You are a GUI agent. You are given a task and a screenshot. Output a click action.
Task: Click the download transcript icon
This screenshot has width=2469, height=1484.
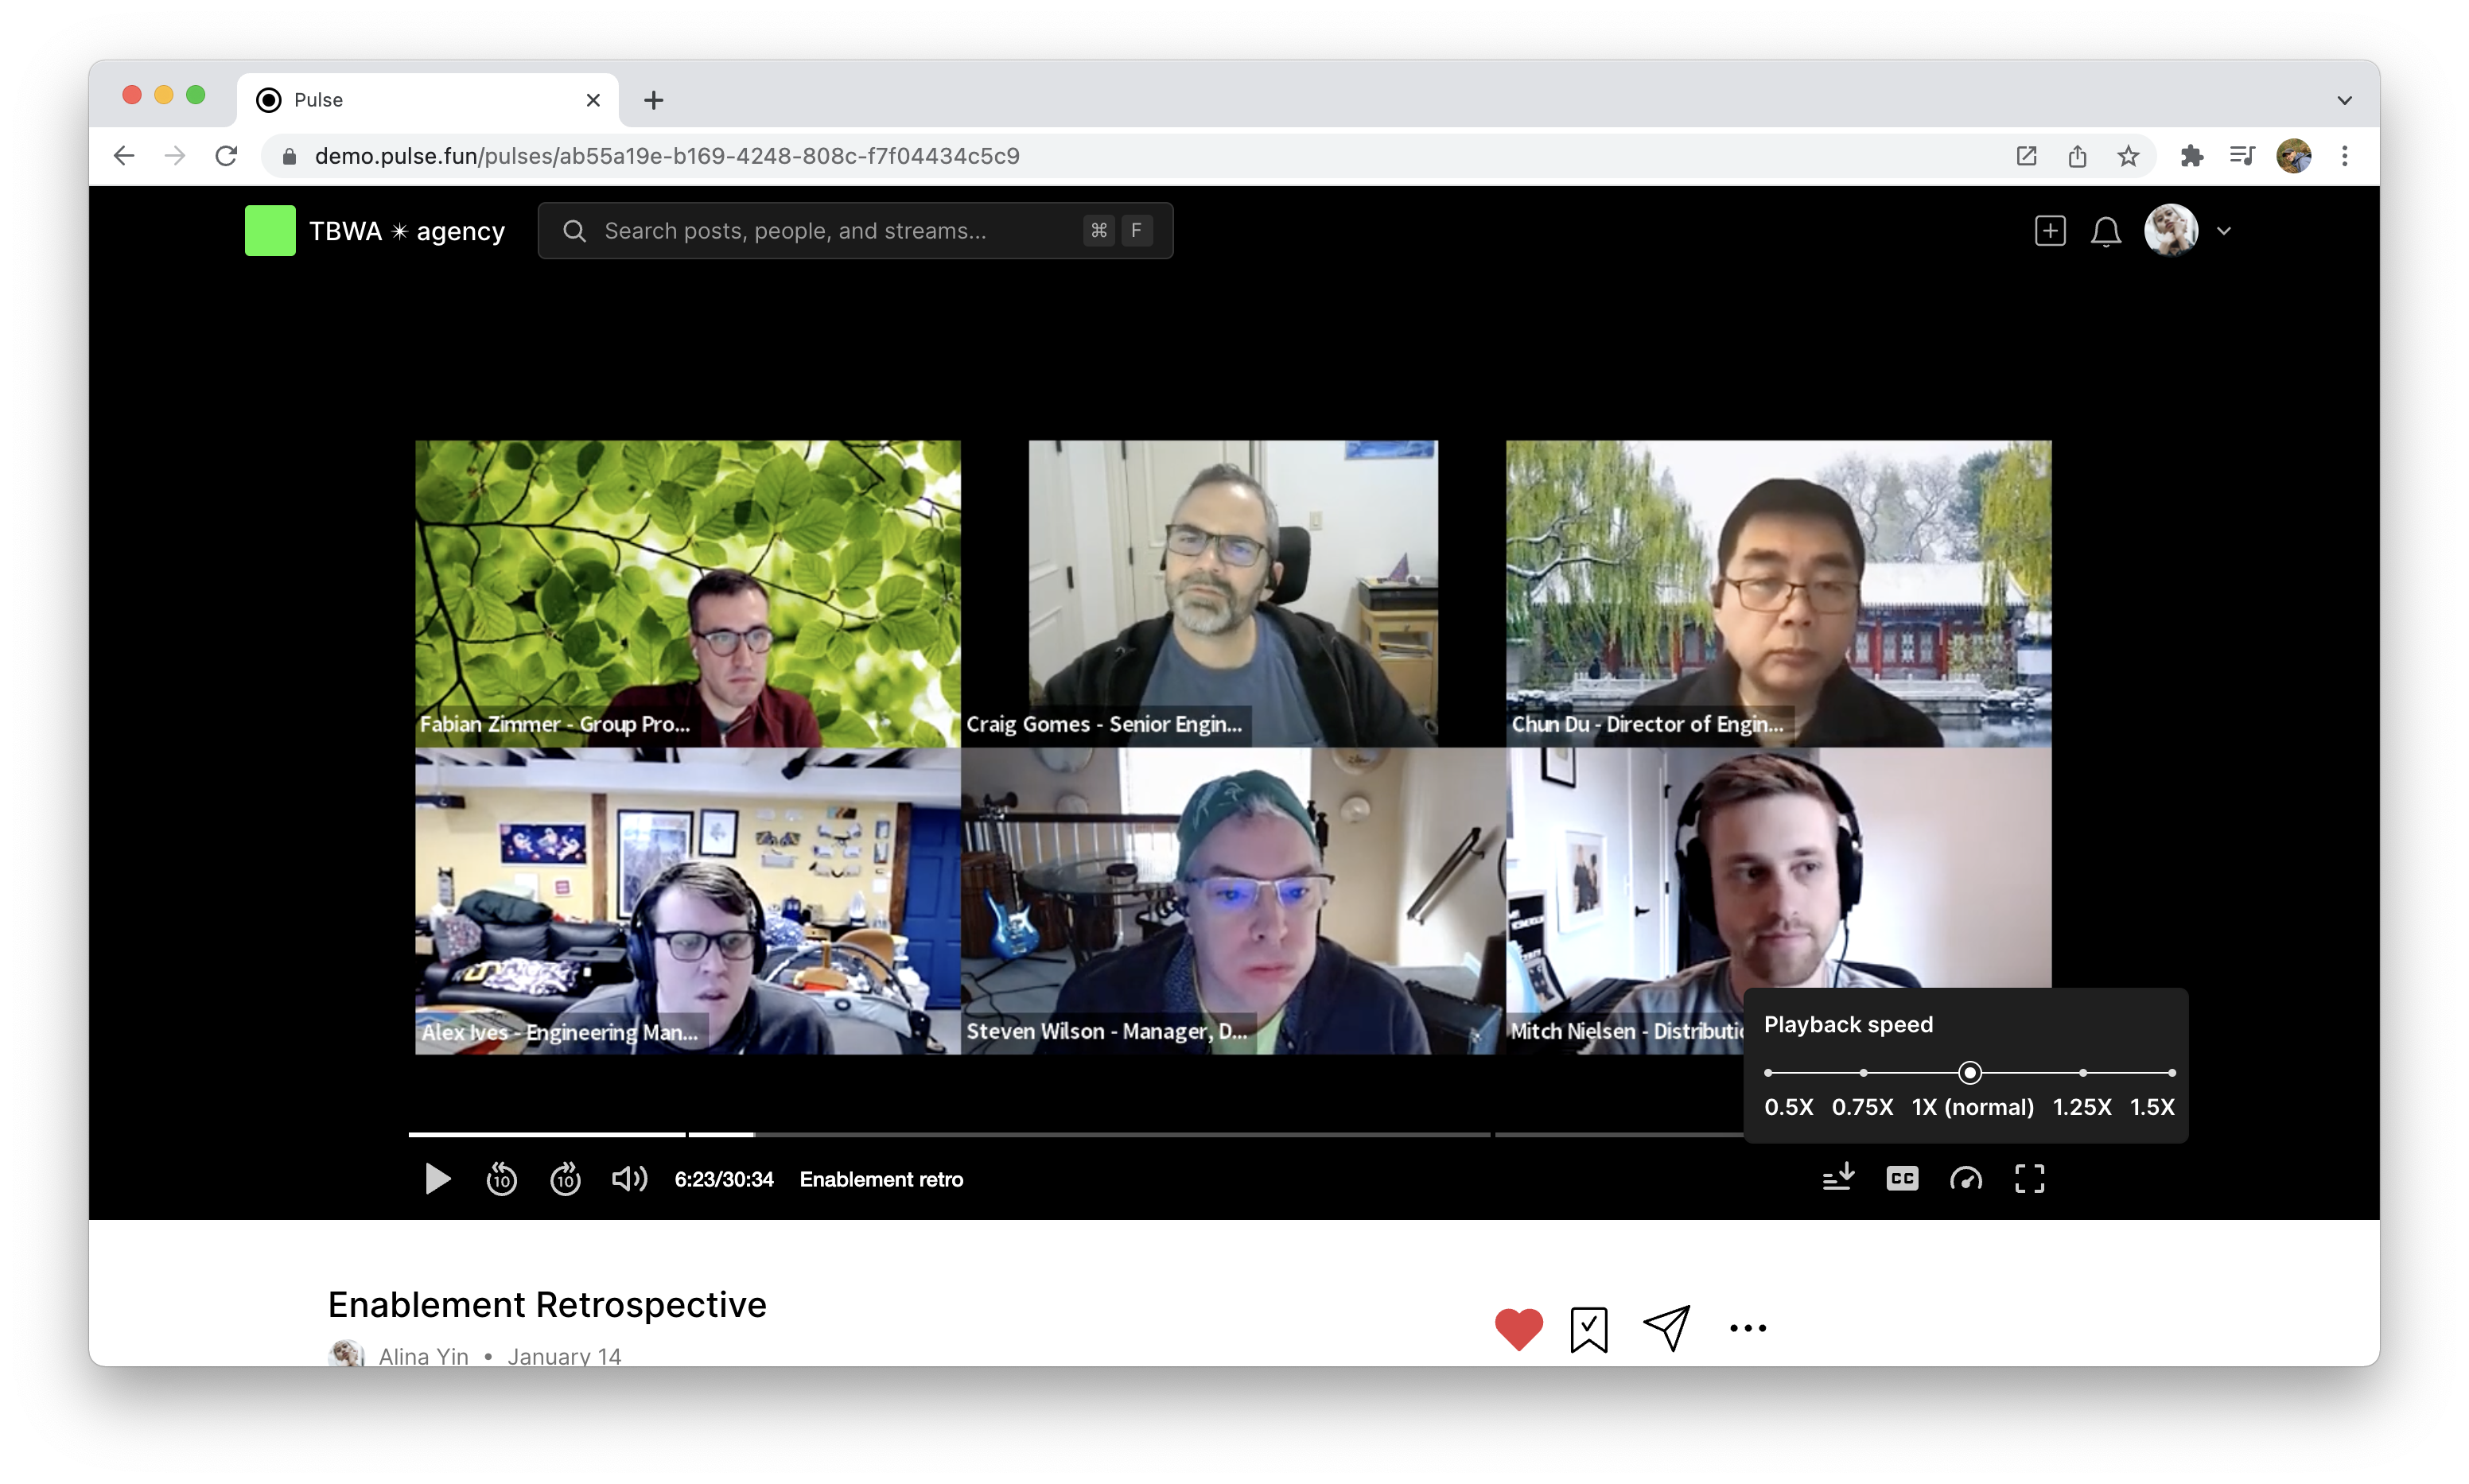point(1838,1178)
